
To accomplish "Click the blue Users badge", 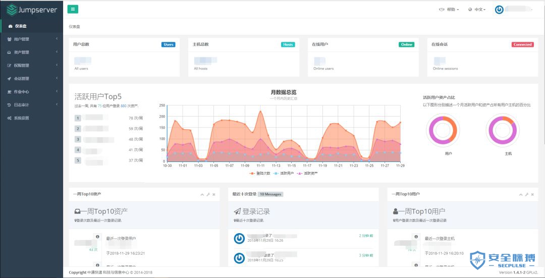I will tap(169, 44).
